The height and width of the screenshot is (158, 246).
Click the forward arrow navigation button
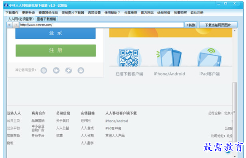16,25
